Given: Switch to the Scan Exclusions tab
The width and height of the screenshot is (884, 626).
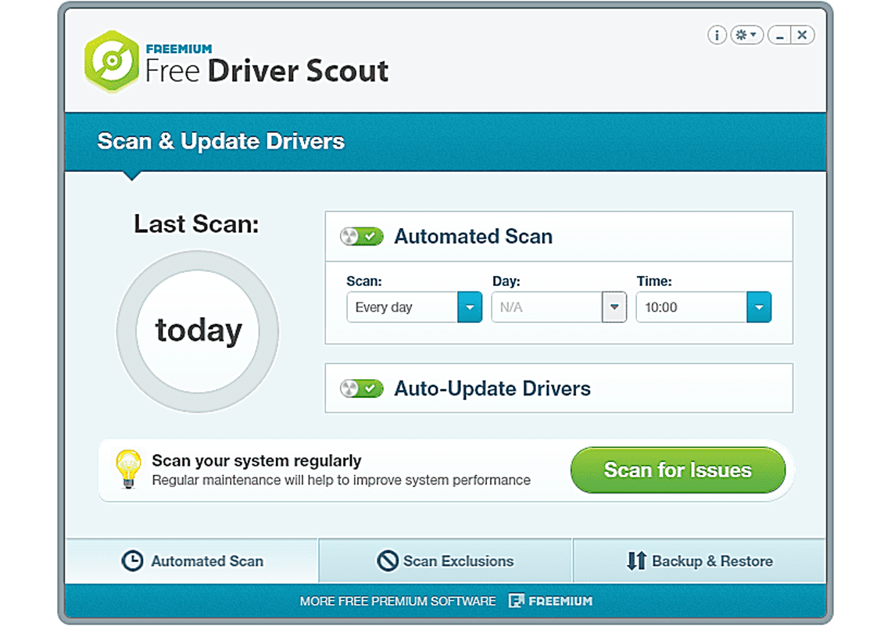Looking at the screenshot, I should pos(446,561).
